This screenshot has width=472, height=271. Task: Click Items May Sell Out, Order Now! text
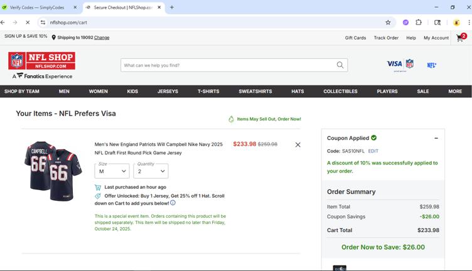tap(269, 119)
